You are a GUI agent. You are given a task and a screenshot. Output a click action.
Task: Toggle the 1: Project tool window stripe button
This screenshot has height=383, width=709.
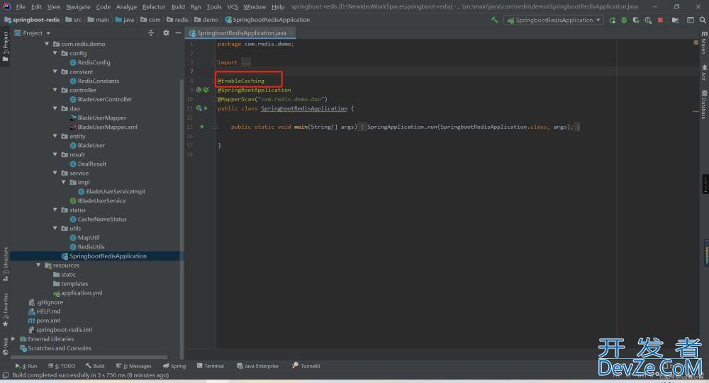point(5,47)
